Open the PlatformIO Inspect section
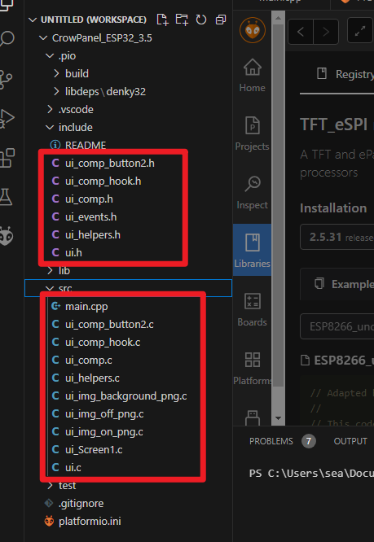 tap(253, 193)
